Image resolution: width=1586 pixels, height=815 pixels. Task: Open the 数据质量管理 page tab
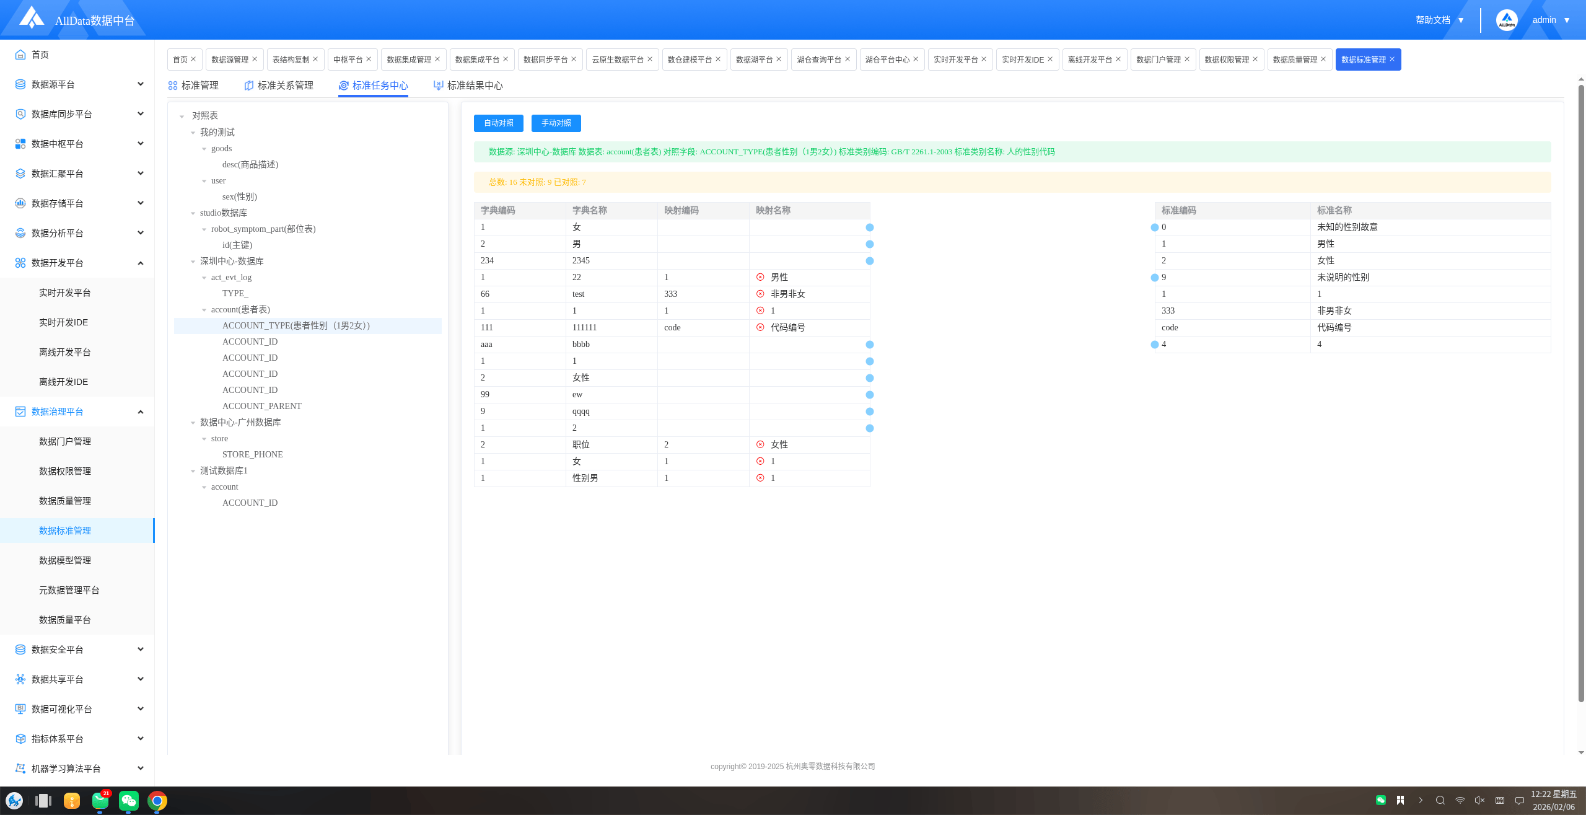pos(1295,59)
